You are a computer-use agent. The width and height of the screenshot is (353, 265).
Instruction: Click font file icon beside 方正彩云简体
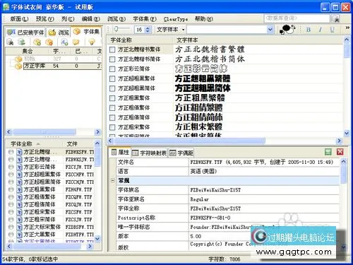pos(20,167)
